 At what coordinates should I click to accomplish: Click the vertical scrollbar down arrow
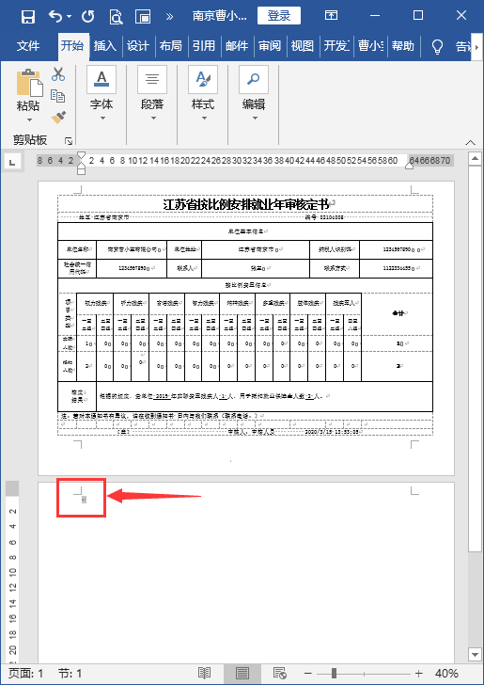[x=475, y=654]
